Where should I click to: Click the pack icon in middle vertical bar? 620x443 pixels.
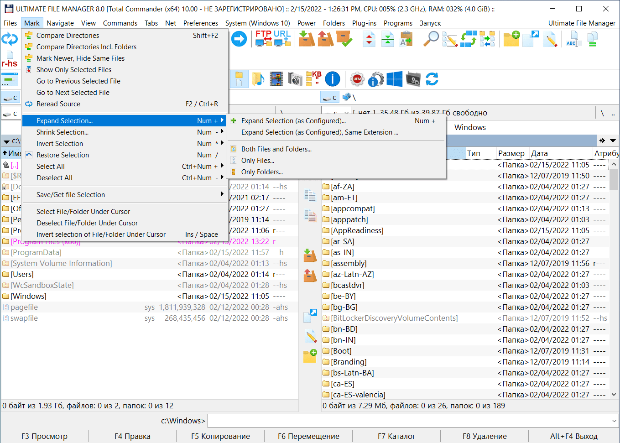pos(310,255)
